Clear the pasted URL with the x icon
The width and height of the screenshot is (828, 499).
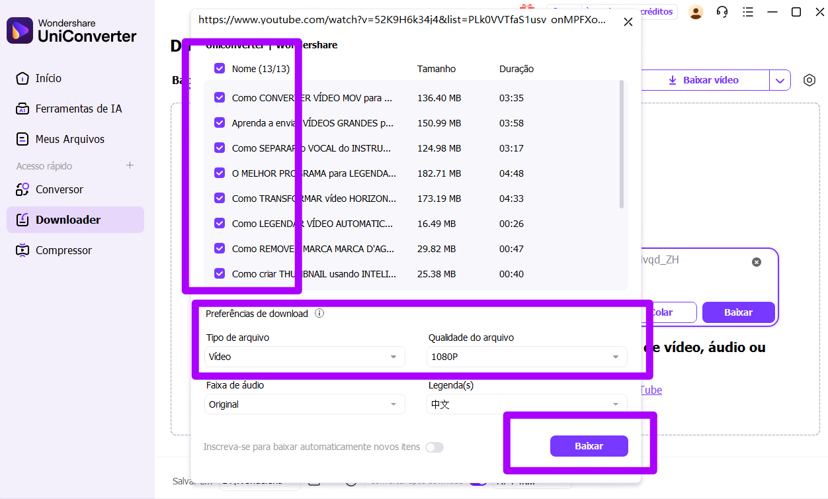point(756,262)
